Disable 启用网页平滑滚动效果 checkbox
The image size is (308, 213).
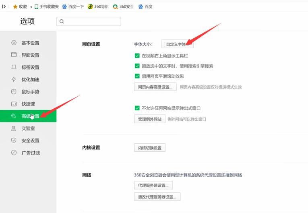137,76
